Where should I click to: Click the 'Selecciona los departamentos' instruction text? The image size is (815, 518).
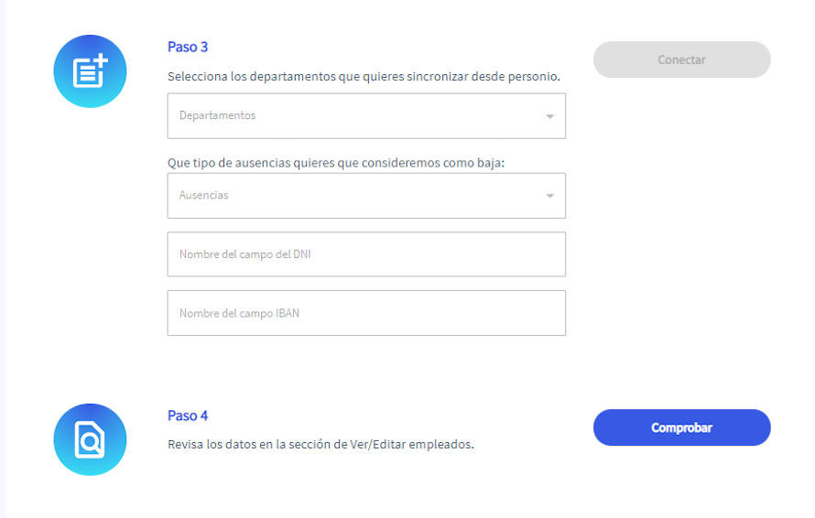click(x=364, y=76)
